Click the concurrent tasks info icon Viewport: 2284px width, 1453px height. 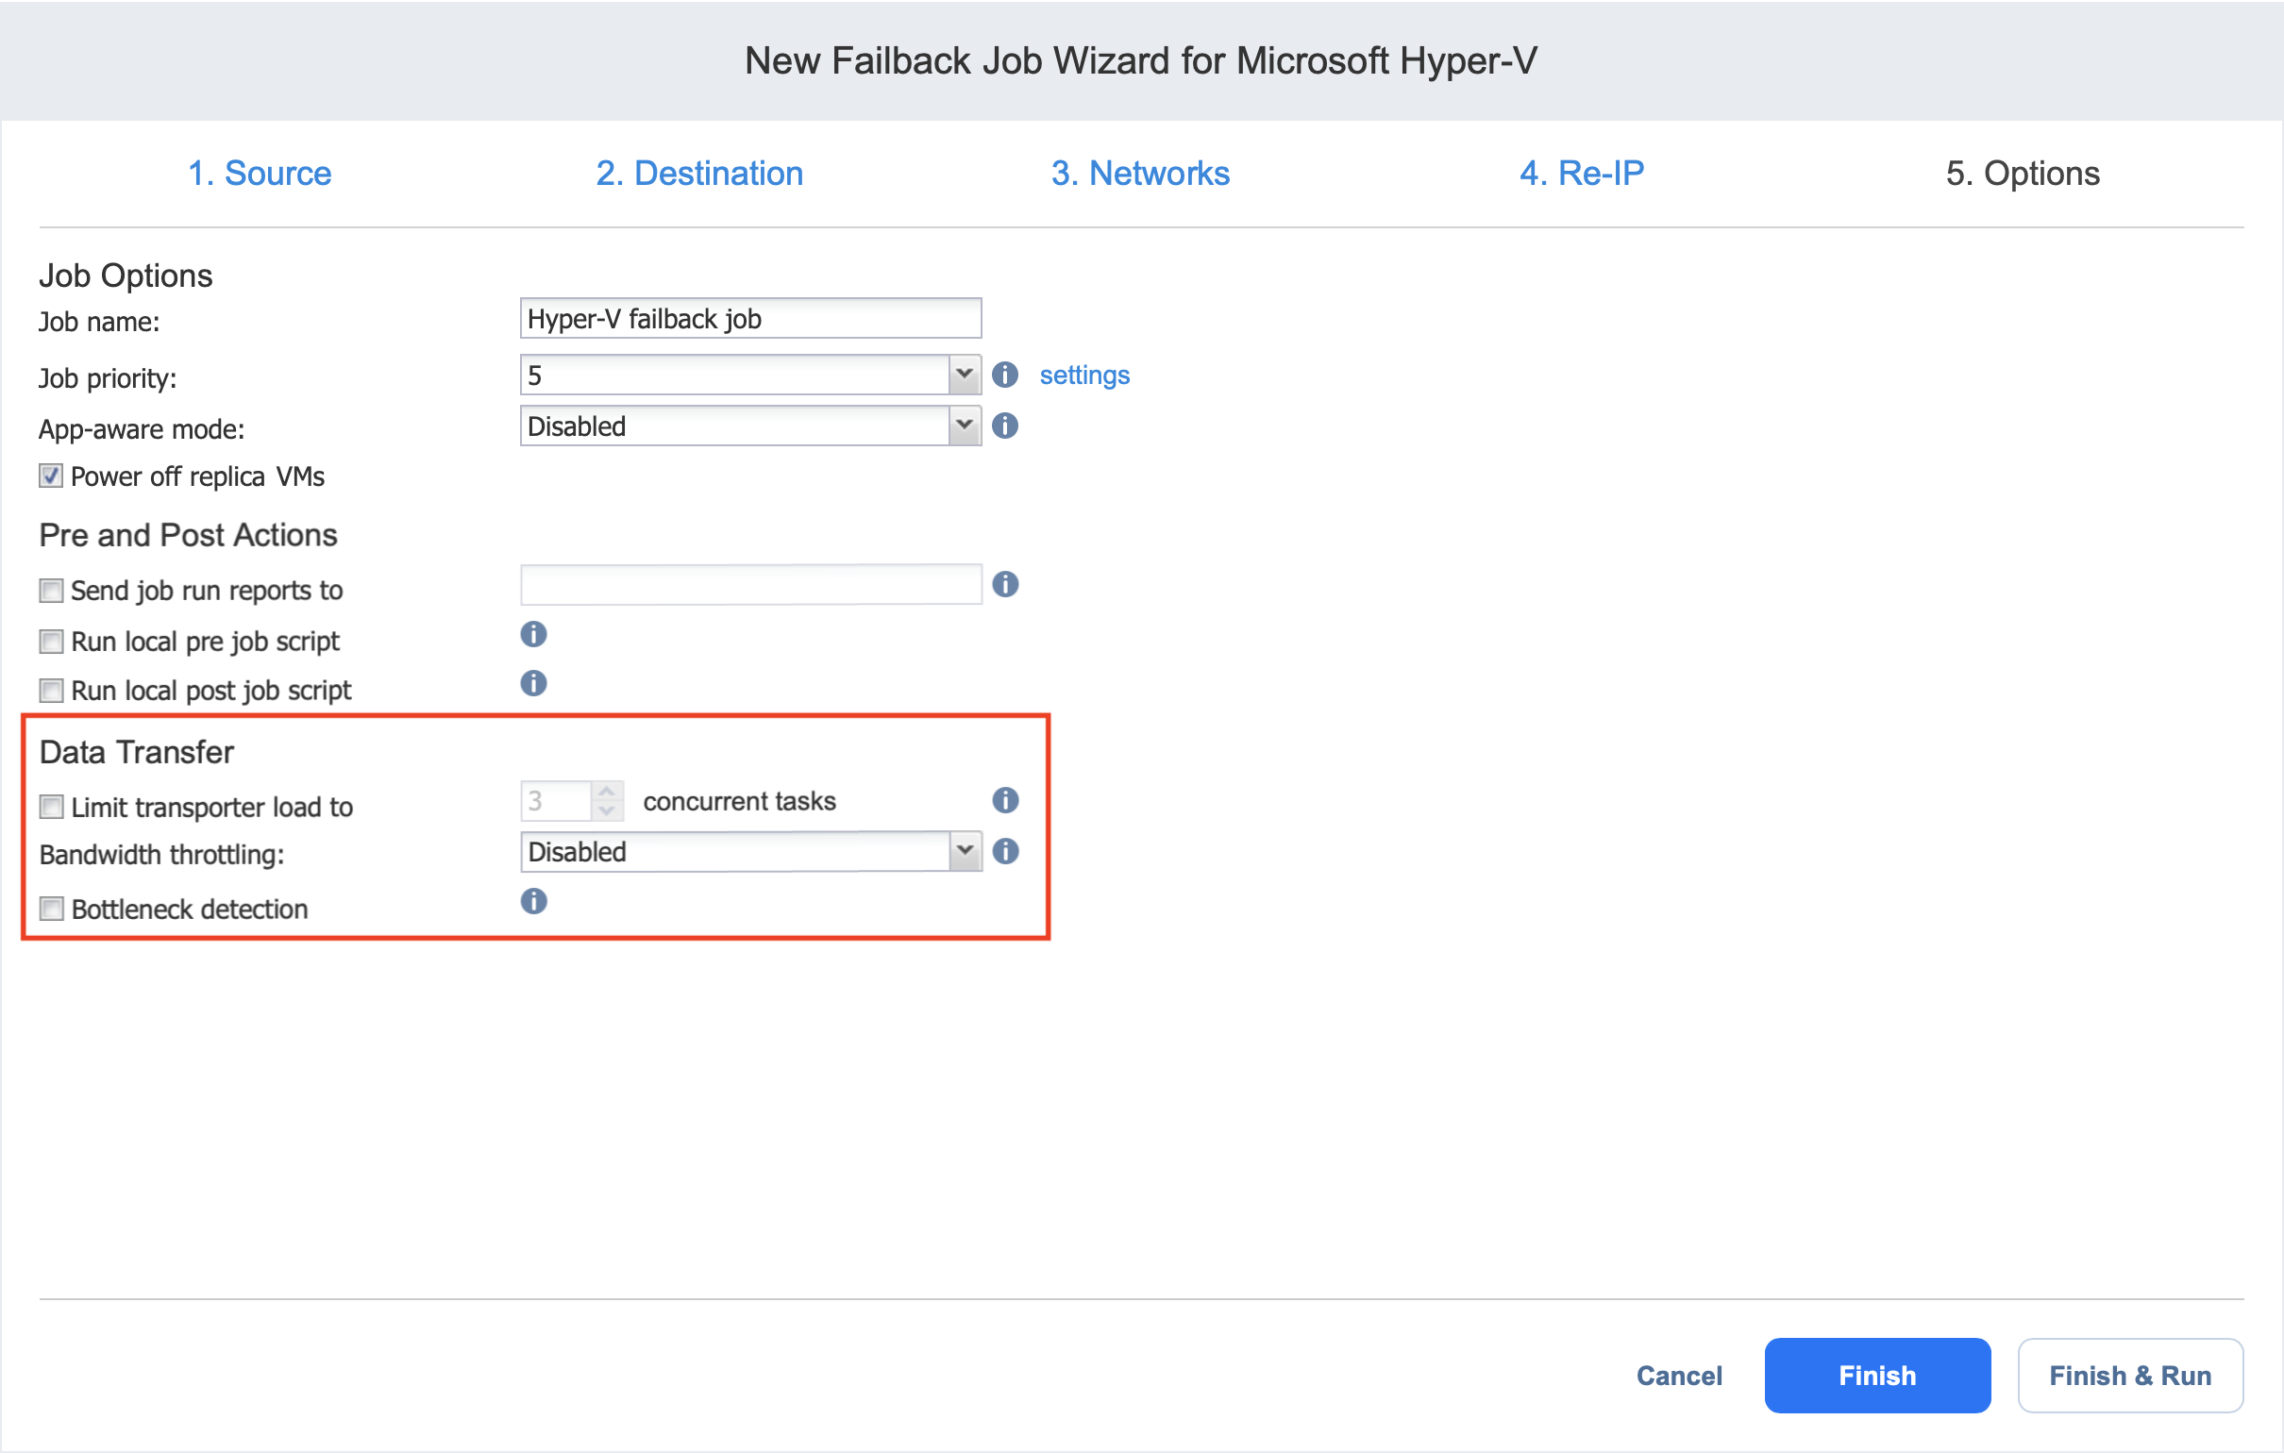point(1005,800)
